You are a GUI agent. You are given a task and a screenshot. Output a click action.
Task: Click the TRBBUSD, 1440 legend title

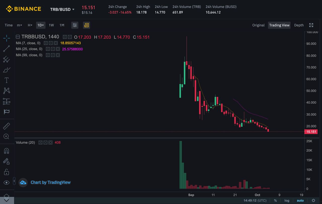40,37
